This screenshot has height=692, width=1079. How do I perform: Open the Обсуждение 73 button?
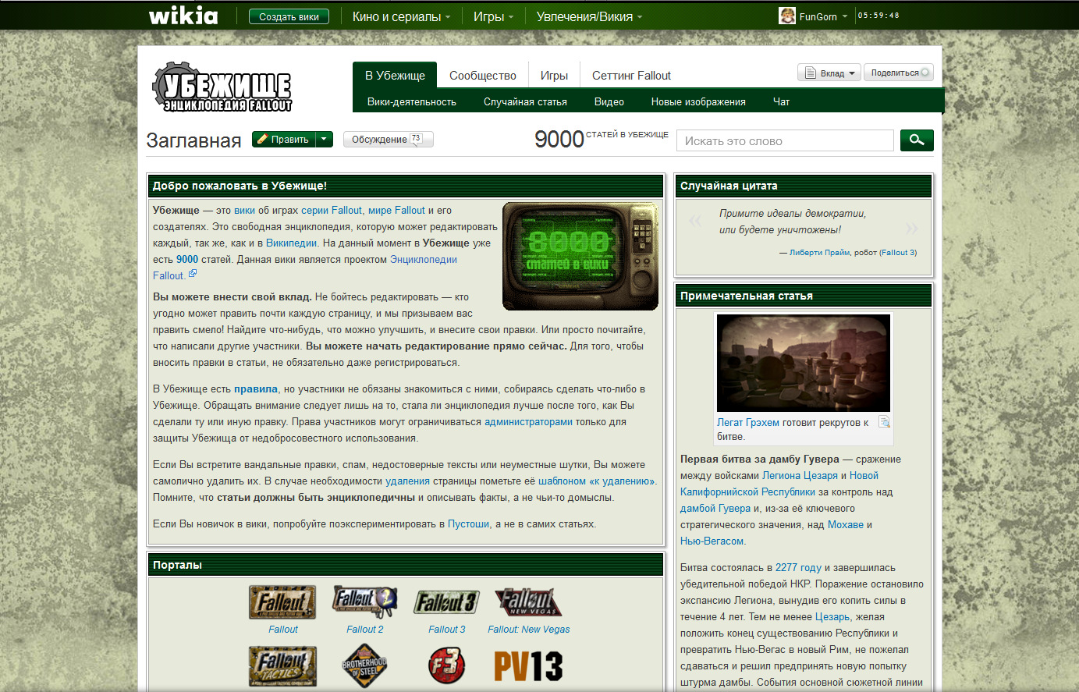(388, 139)
